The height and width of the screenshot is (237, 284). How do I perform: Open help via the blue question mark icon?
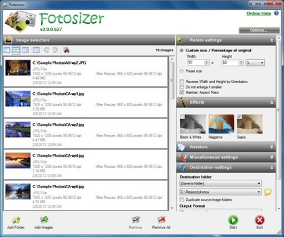276,13
